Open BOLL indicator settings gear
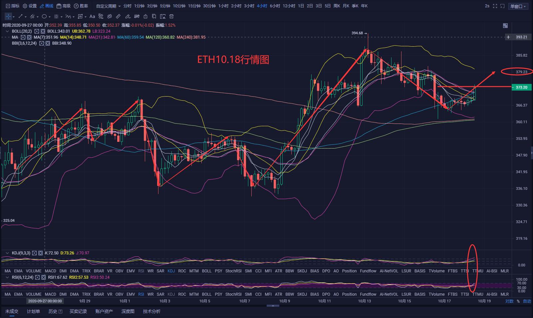The height and width of the screenshot is (318, 533). coord(37,31)
